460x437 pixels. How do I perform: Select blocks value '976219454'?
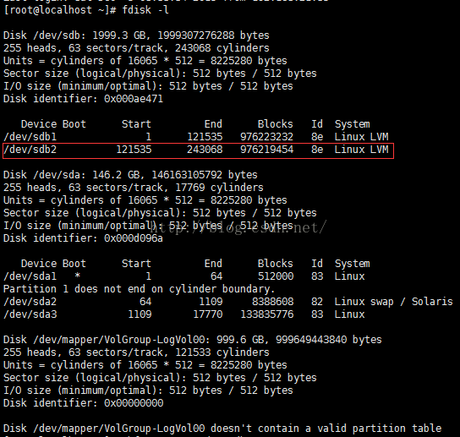[x=266, y=150]
